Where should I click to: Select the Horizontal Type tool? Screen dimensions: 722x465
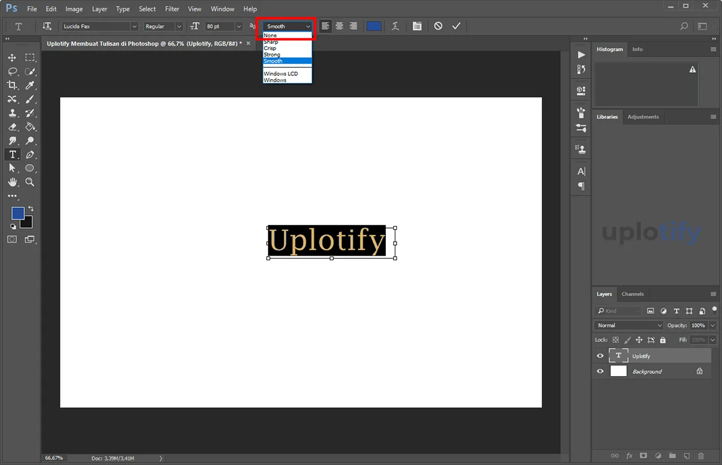pyautogui.click(x=12, y=154)
